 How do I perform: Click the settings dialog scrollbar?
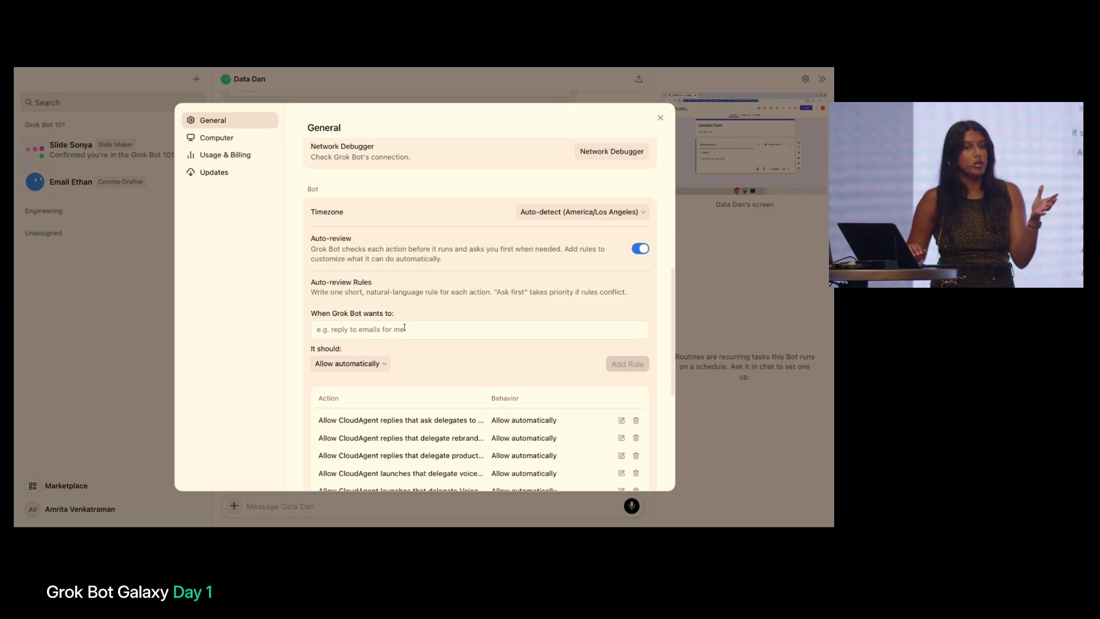coord(673,331)
